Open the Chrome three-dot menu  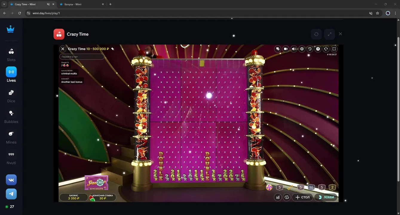pyautogui.click(x=396, y=13)
